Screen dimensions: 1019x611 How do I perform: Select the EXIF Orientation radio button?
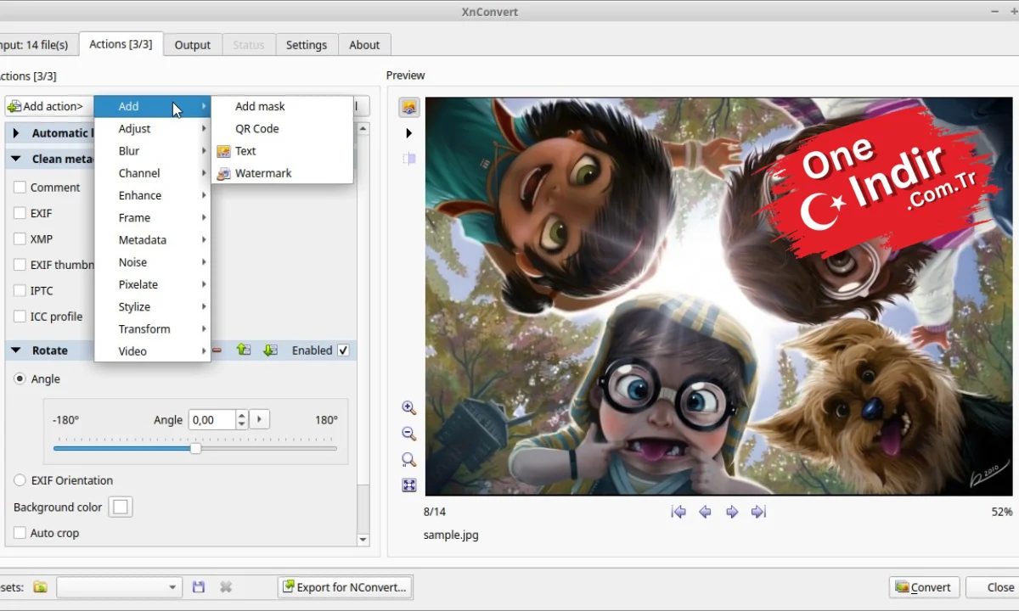(x=20, y=480)
